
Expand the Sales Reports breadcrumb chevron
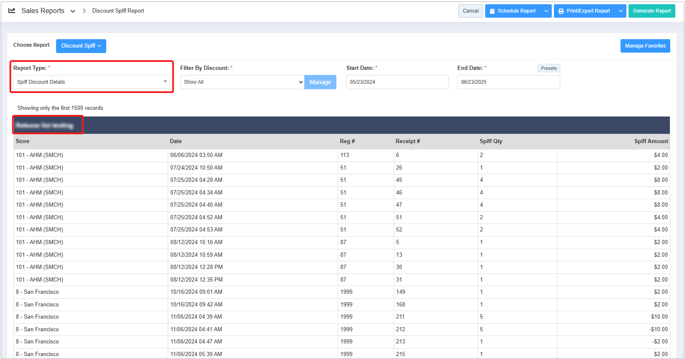73,11
